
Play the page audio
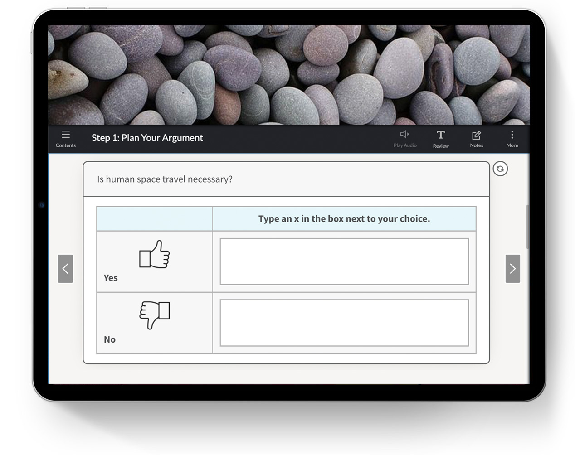[405, 139]
